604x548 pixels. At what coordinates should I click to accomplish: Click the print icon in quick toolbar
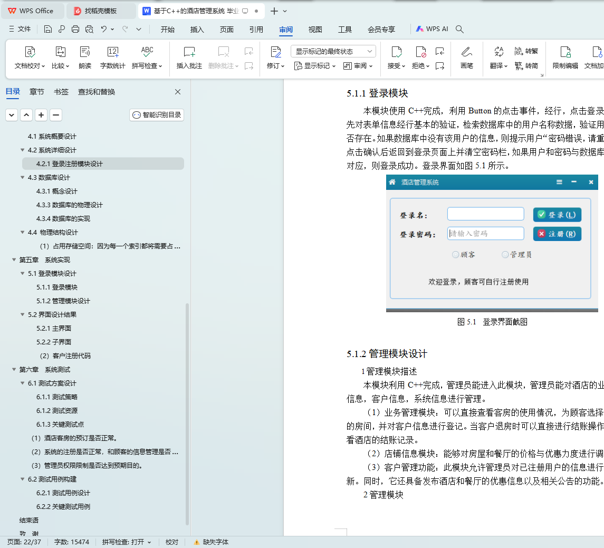[x=75, y=29]
